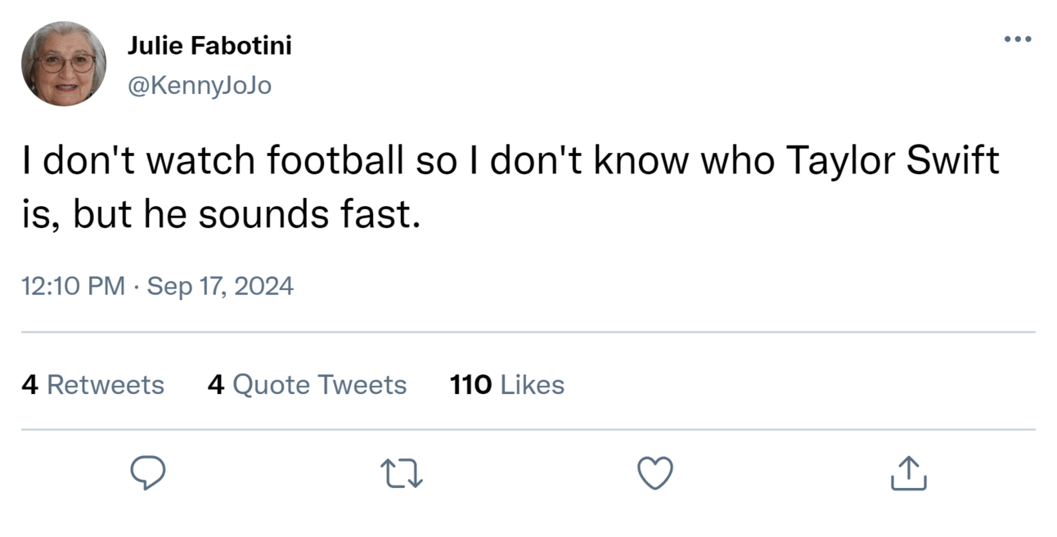Image resolution: width=1057 pixels, height=537 pixels.
Task: Click the Quote Tweets label text
Action: (x=320, y=385)
